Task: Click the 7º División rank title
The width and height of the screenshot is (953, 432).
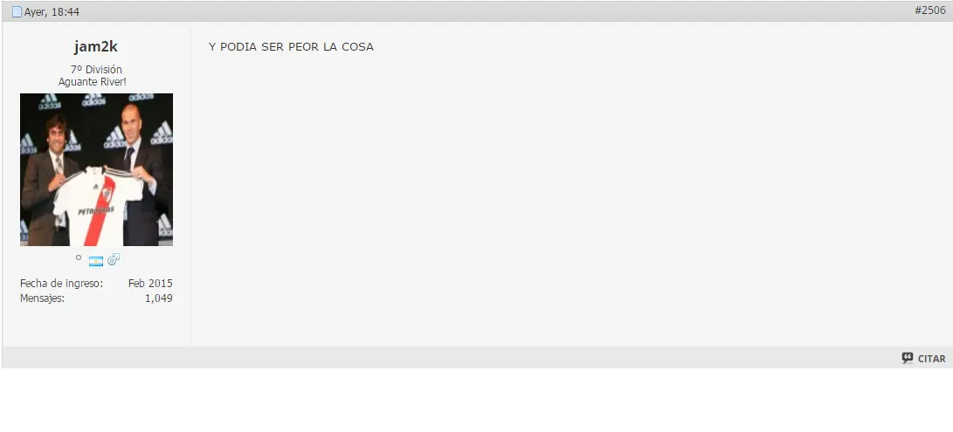Action: click(x=96, y=69)
